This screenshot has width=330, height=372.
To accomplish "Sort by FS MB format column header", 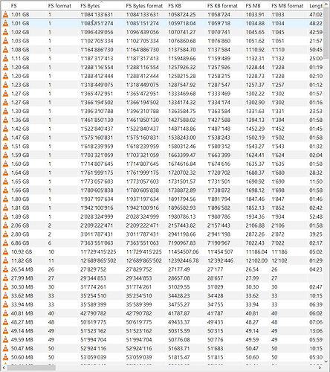I will (x=288, y=5).
